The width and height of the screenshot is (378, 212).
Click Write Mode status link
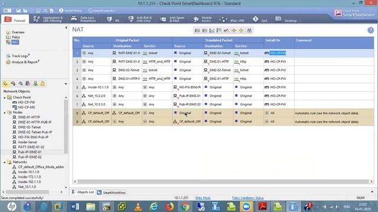pyautogui.click(x=203, y=198)
